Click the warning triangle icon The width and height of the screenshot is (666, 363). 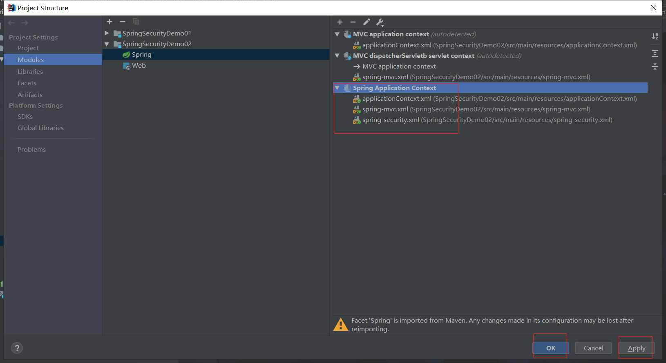[x=341, y=325]
